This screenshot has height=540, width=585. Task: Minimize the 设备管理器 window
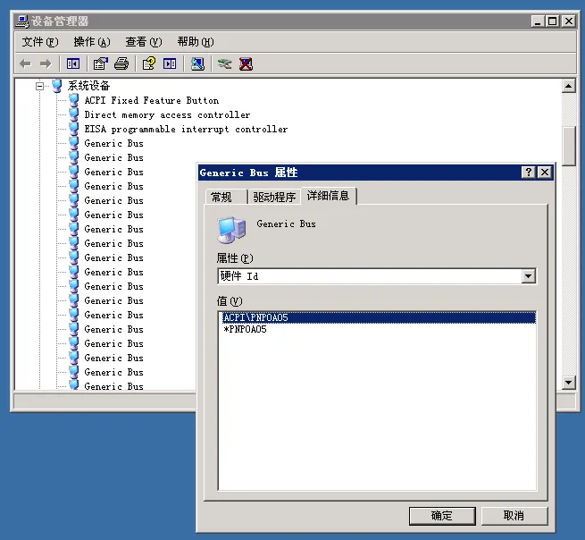click(538, 21)
